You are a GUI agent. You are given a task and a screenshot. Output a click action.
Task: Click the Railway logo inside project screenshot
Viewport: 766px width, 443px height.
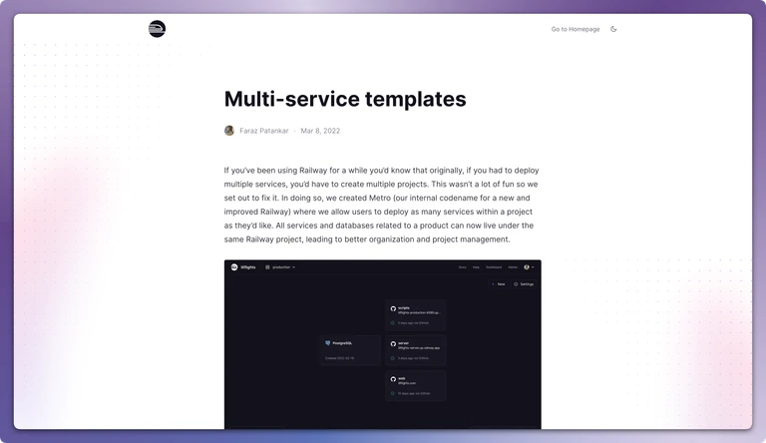coord(234,267)
